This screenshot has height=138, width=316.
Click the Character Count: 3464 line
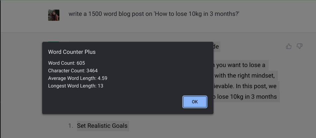[73, 71]
